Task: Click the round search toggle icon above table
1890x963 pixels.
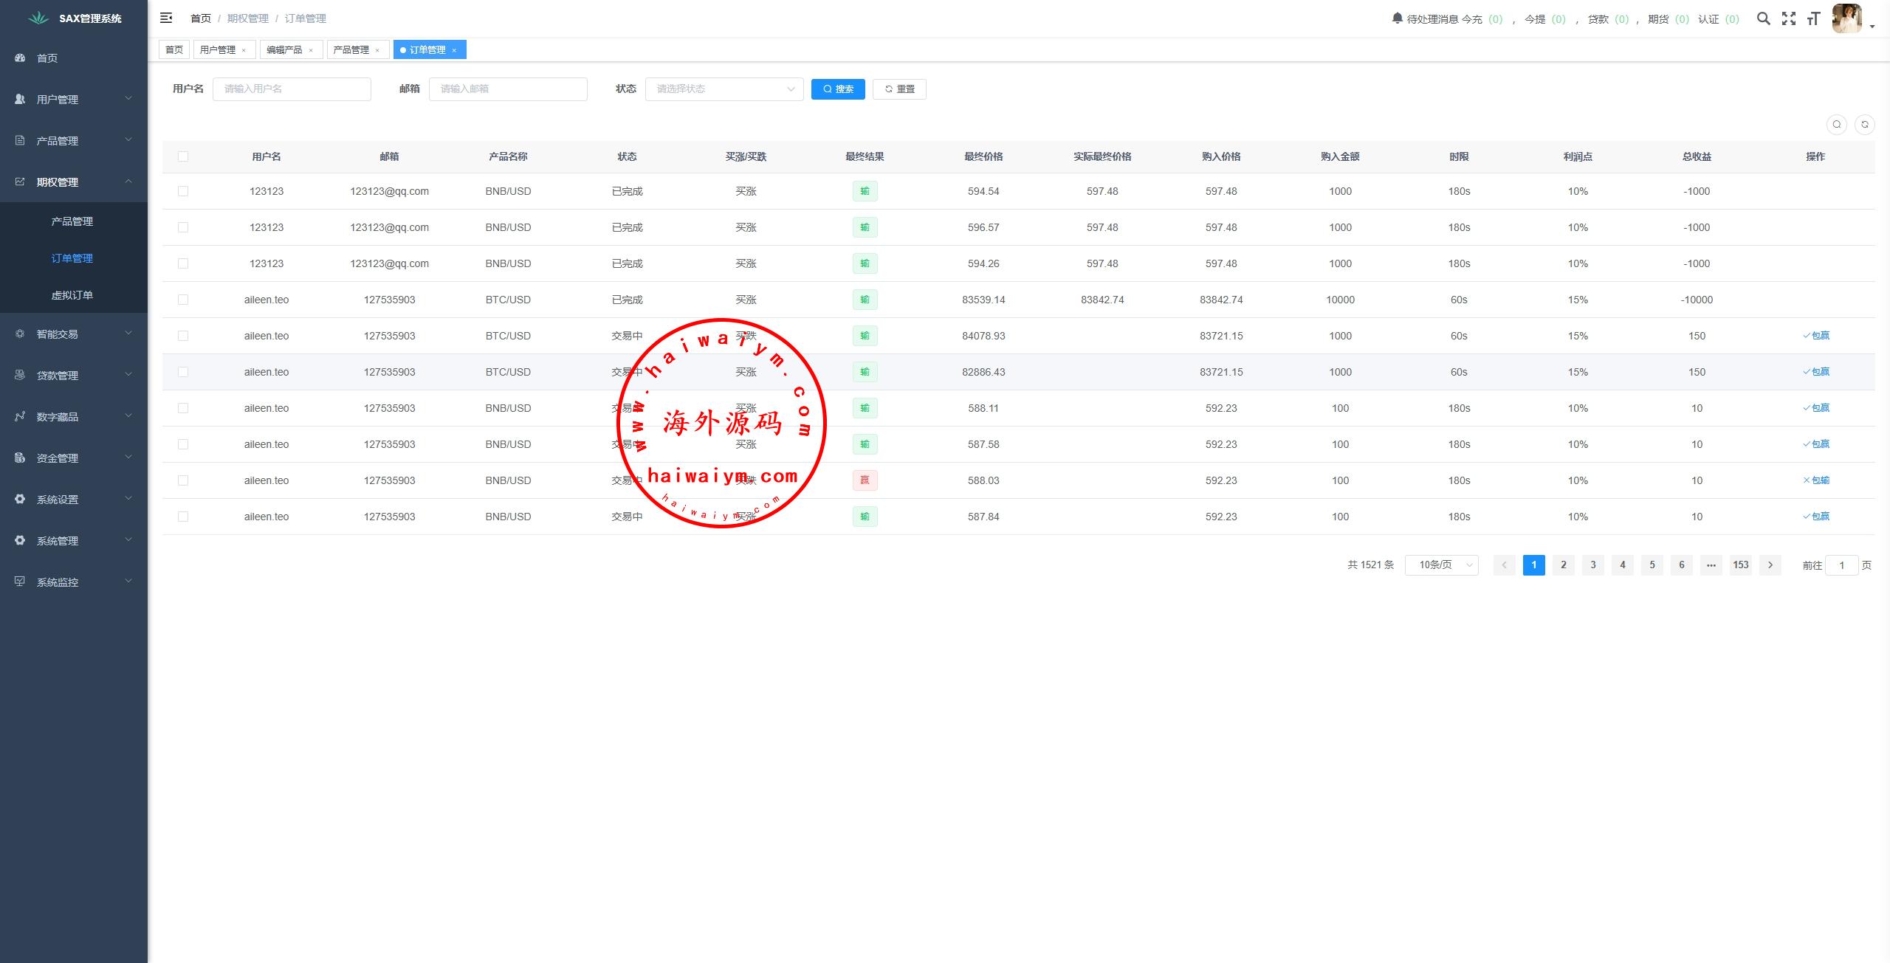Action: [x=1836, y=124]
